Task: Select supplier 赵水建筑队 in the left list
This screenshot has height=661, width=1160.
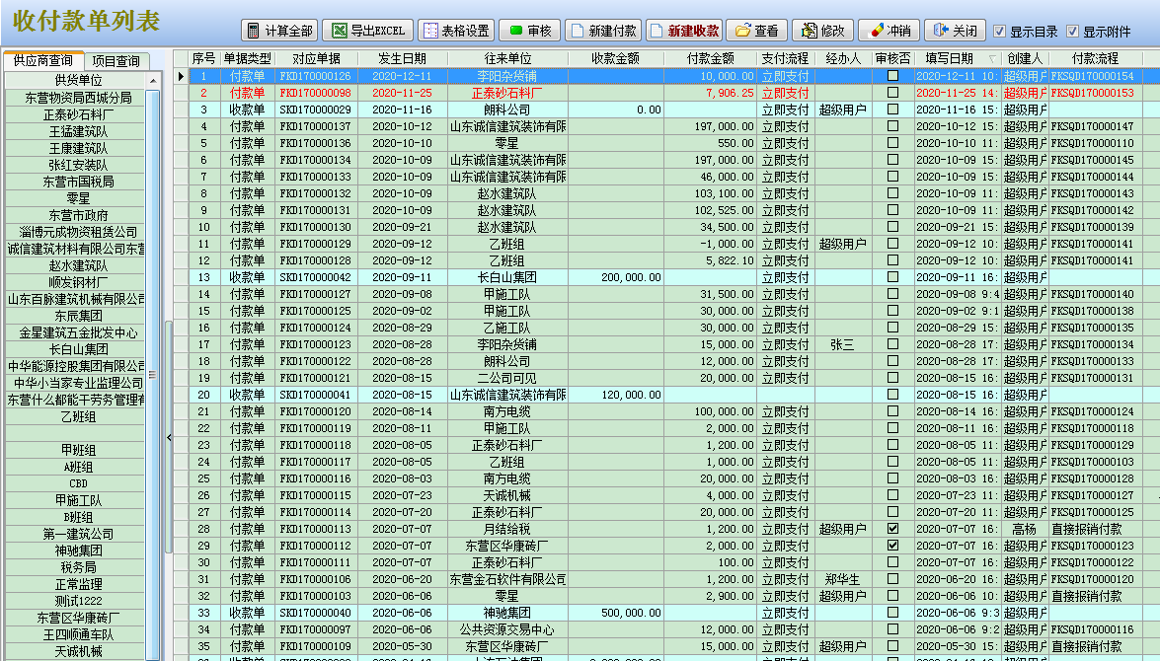Action: tap(78, 265)
